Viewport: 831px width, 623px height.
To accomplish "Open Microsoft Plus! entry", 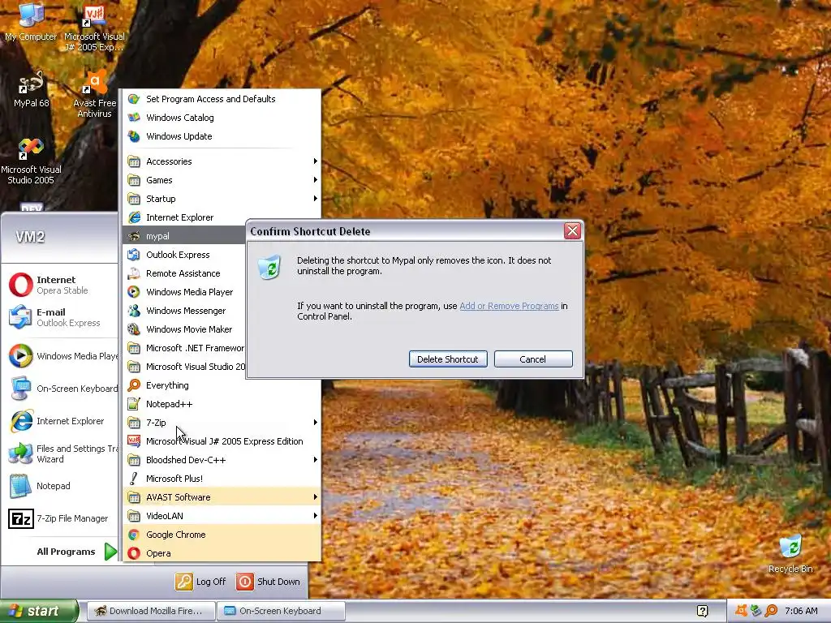I will (222, 479).
